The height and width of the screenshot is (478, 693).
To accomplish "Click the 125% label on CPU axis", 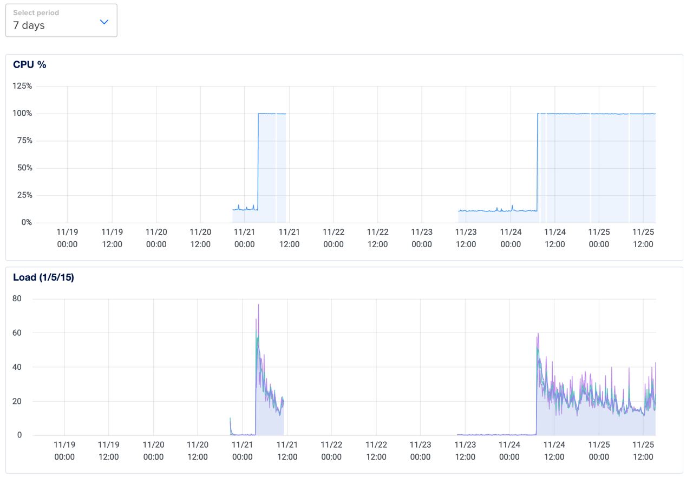I will tap(22, 86).
